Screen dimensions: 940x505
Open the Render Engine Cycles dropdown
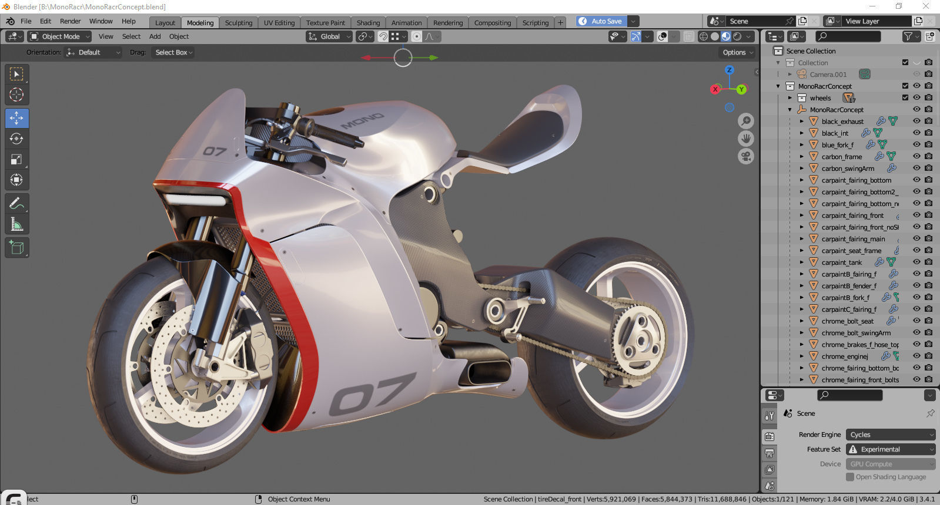click(x=891, y=435)
